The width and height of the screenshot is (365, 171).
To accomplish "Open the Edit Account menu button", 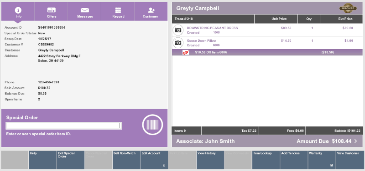I will point(154,160).
